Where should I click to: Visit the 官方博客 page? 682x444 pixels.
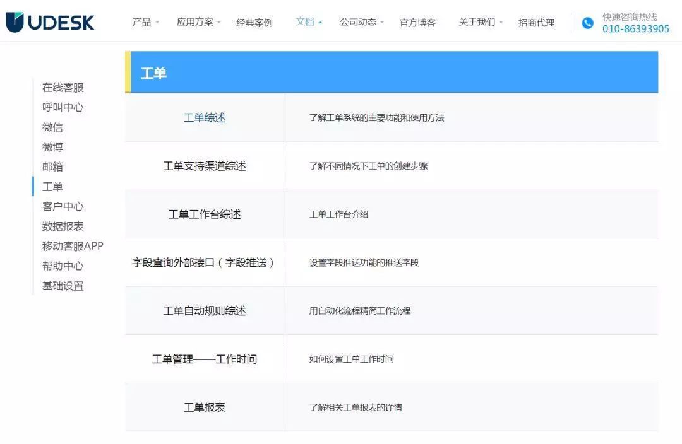(x=417, y=23)
